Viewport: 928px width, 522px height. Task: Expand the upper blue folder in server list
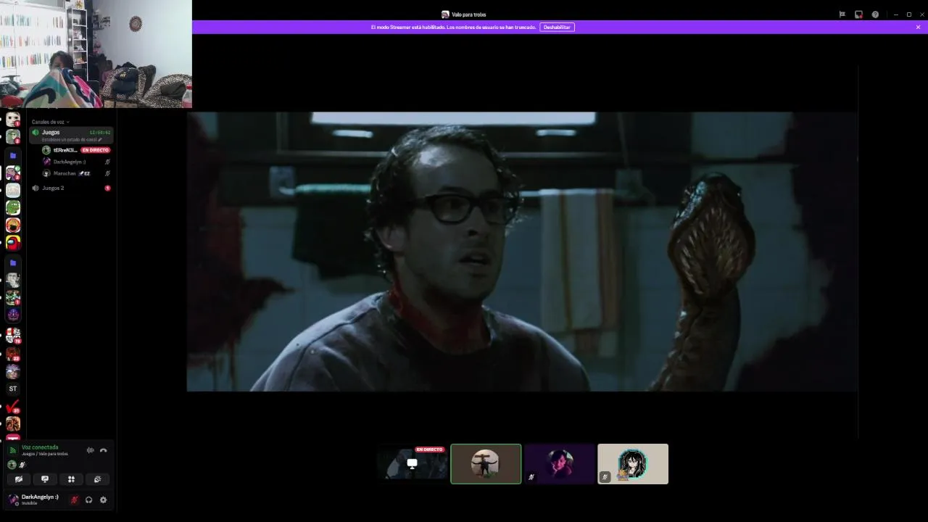pos(13,156)
